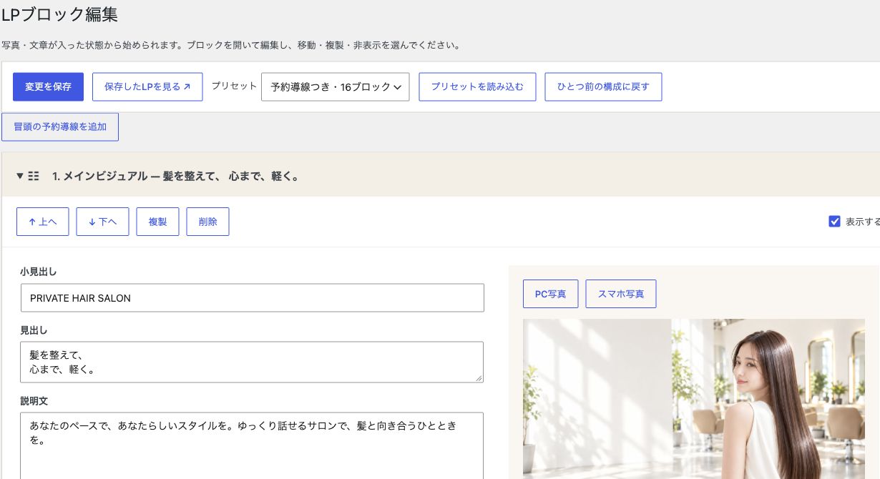Click the 見出し textarea
The width and height of the screenshot is (880, 479).
(x=252, y=362)
